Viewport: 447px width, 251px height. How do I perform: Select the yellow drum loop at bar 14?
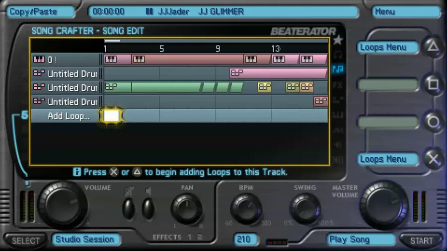(293, 87)
